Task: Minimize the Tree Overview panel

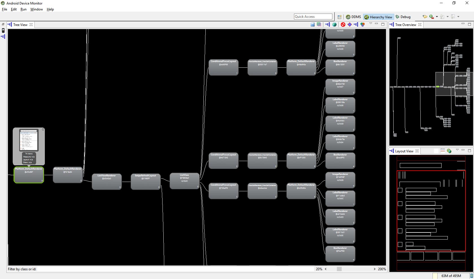Action: (x=463, y=24)
